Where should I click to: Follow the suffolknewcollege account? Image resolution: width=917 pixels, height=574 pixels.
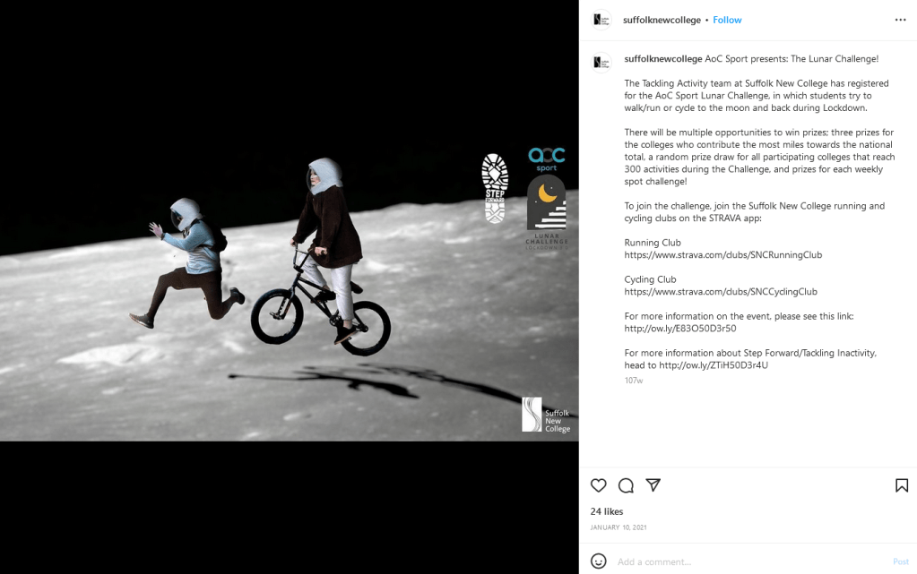(727, 20)
